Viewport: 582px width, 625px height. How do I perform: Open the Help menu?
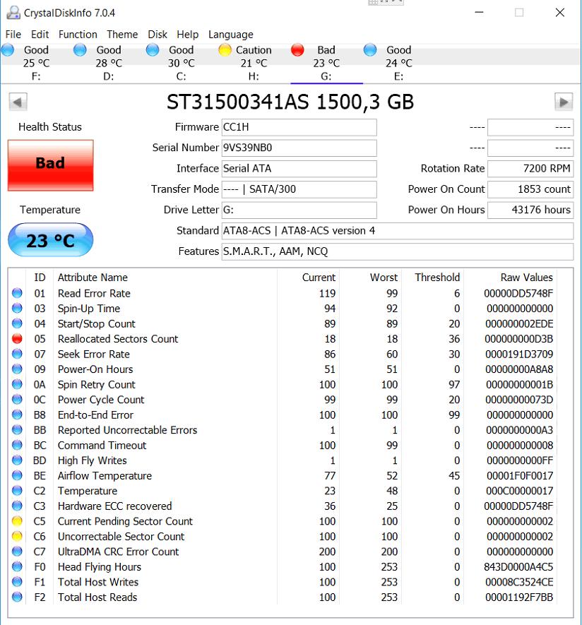pos(188,35)
